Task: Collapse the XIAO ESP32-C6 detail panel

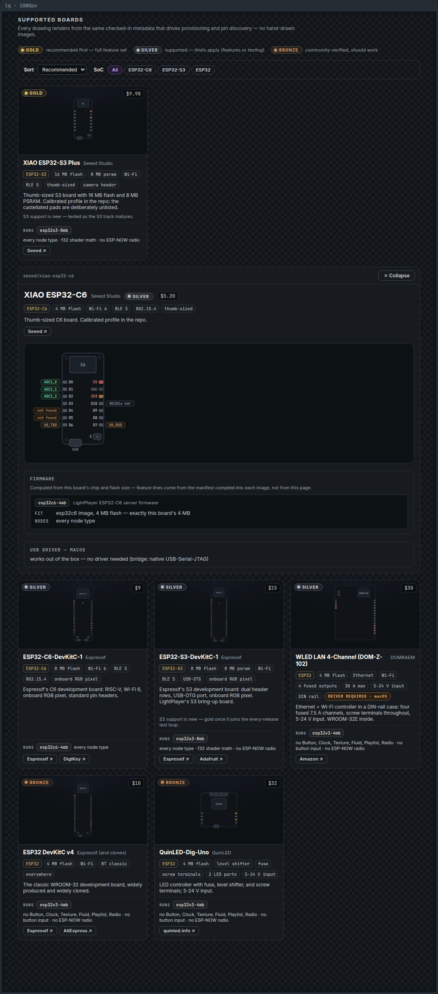Action: (x=396, y=276)
